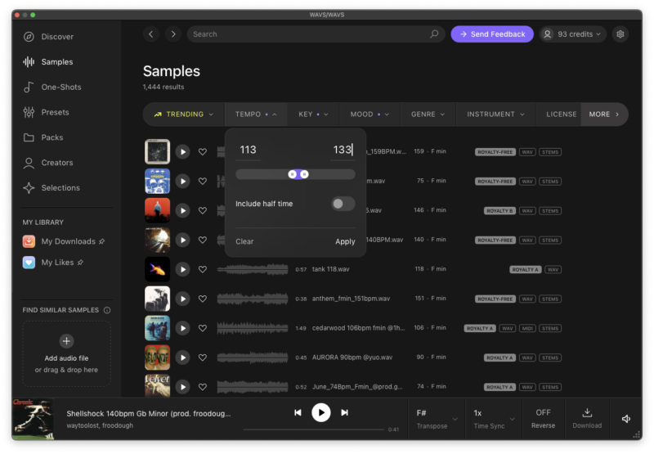The image size is (654, 454).
Task: Apply the tempo filter
Action: 345,241
